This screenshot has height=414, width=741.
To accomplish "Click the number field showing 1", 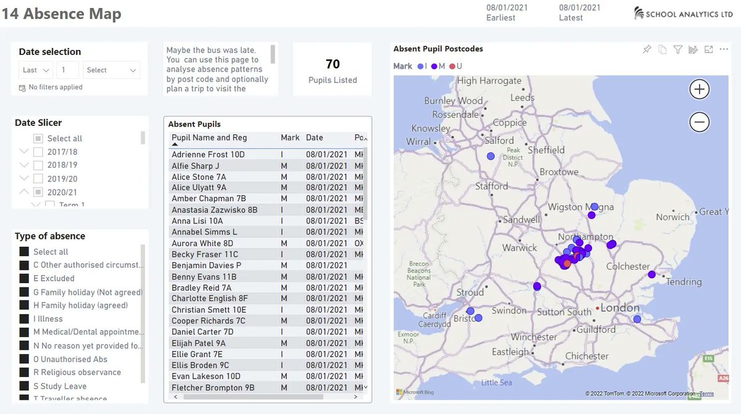I will 68,70.
